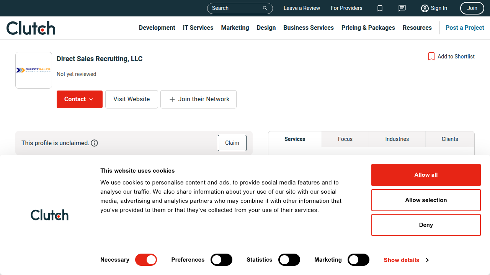The width and height of the screenshot is (490, 275).
Task: Click the info icon beside unclaimed profile
Action: [x=95, y=143]
